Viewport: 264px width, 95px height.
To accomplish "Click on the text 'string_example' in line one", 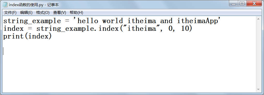I will click(x=32, y=21).
